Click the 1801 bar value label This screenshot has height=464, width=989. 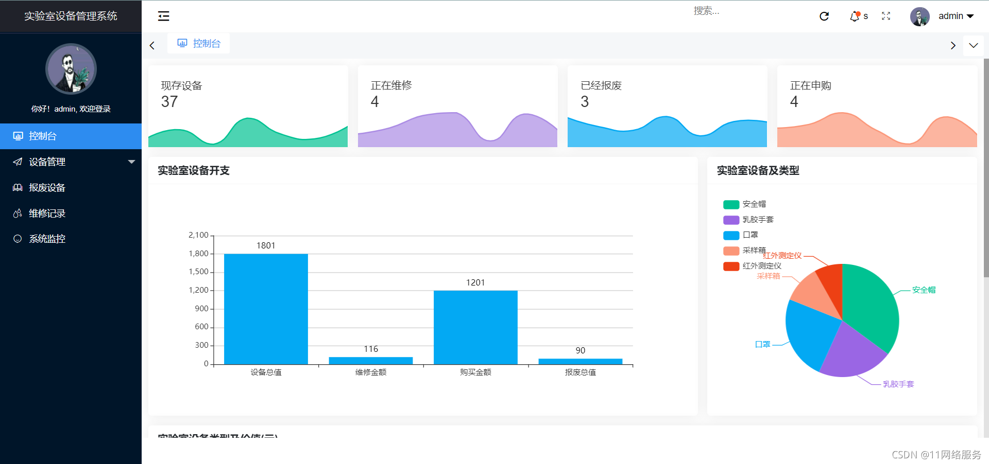tap(266, 245)
